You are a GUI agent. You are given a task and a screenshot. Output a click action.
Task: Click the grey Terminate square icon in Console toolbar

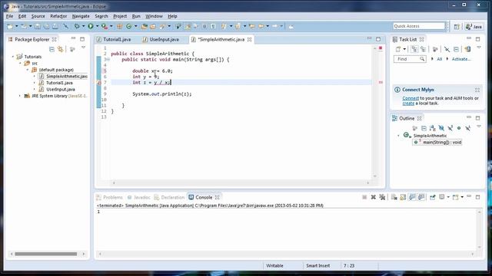click(x=364, y=197)
